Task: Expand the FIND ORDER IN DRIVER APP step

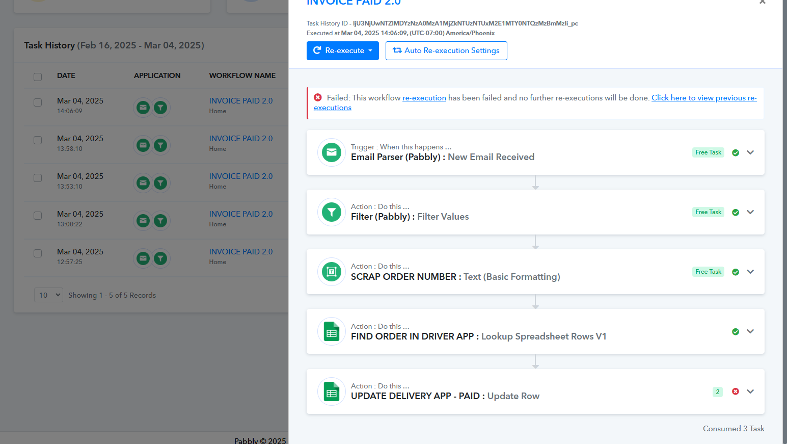Action: [750, 331]
